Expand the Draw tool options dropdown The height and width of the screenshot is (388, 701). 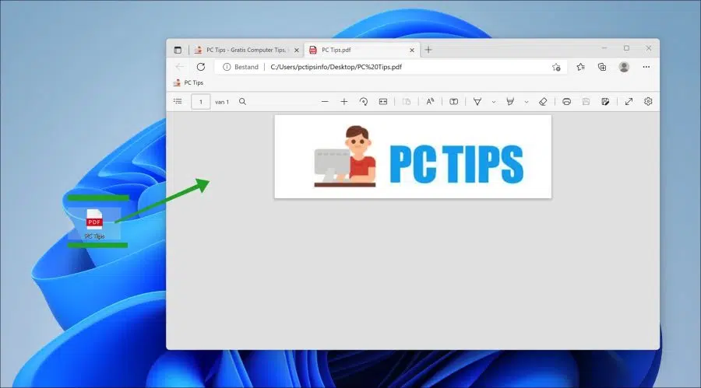click(494, 102)
